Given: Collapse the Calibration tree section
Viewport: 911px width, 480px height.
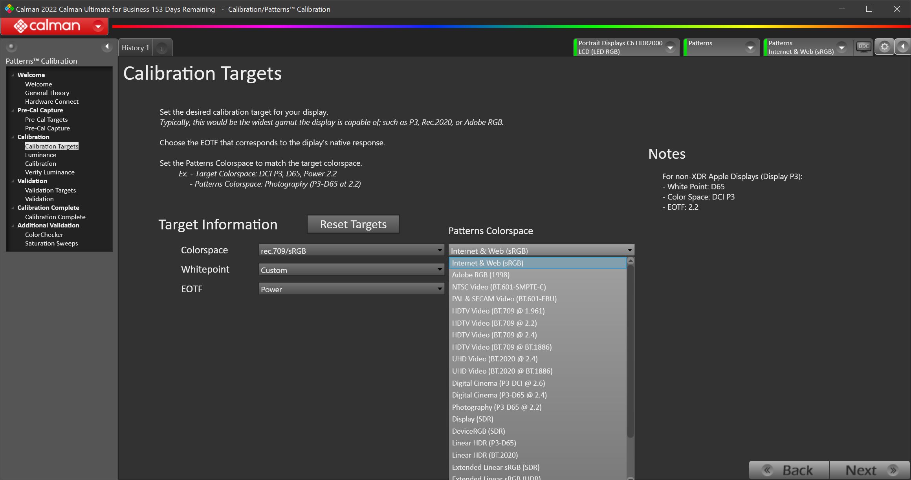Looking at the screenshot, I should [13, 137].
